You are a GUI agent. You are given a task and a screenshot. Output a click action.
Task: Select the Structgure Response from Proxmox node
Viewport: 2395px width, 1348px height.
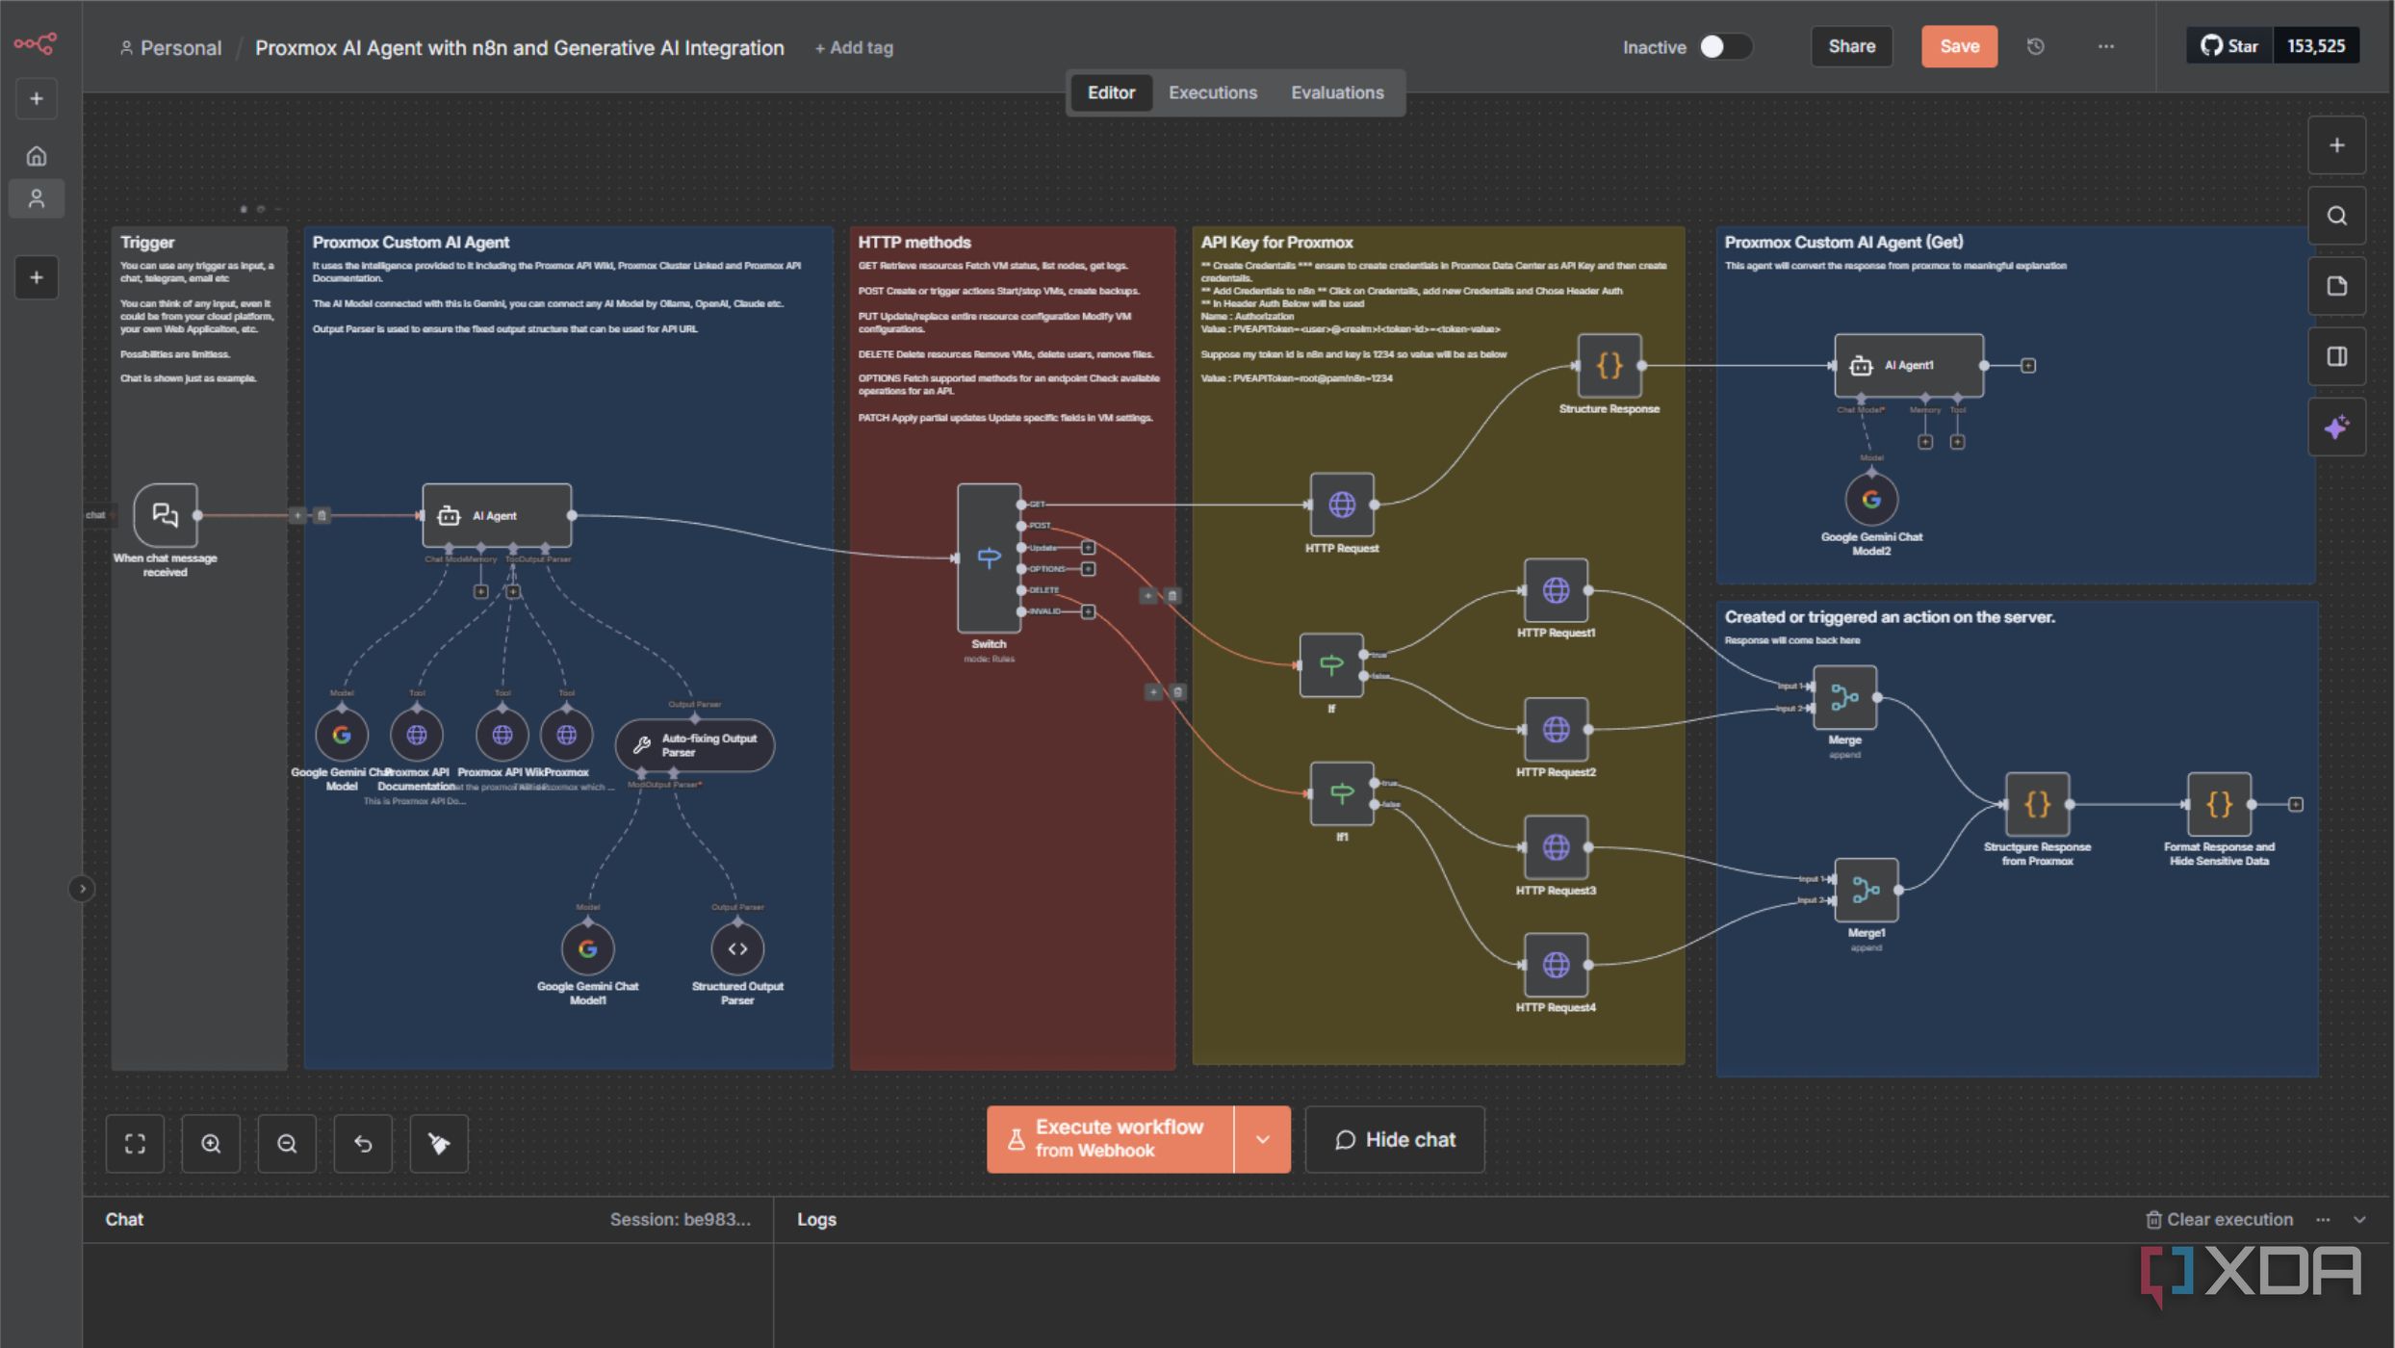[x=2037, y=804]
